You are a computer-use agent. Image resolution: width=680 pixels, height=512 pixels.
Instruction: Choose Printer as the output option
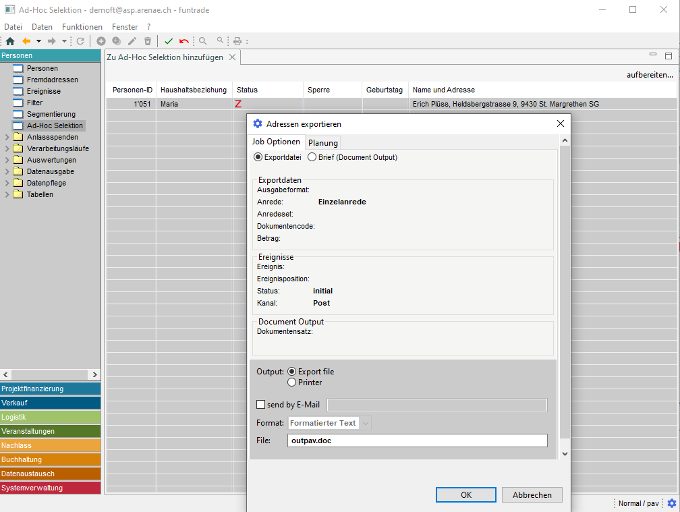292,382
